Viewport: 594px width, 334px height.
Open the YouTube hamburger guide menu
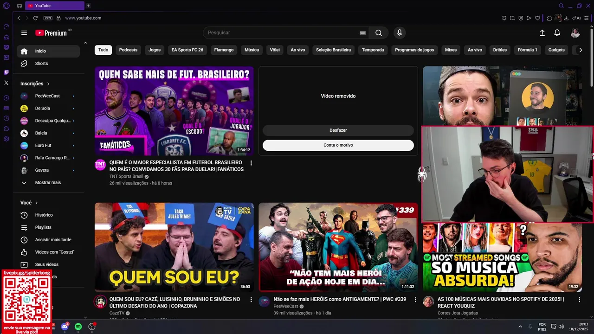(24, 33)
